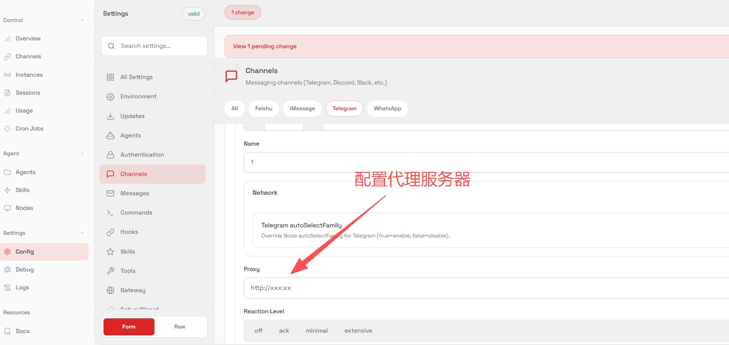The width and height of the screenshot is (729, 345).
Task: Click the Environment gear icon
Action: coord(110,96)
